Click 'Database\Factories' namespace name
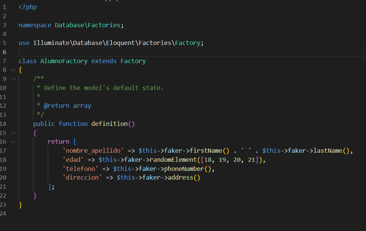This screenshot has width=366, height=231. (x=87, y=25)
